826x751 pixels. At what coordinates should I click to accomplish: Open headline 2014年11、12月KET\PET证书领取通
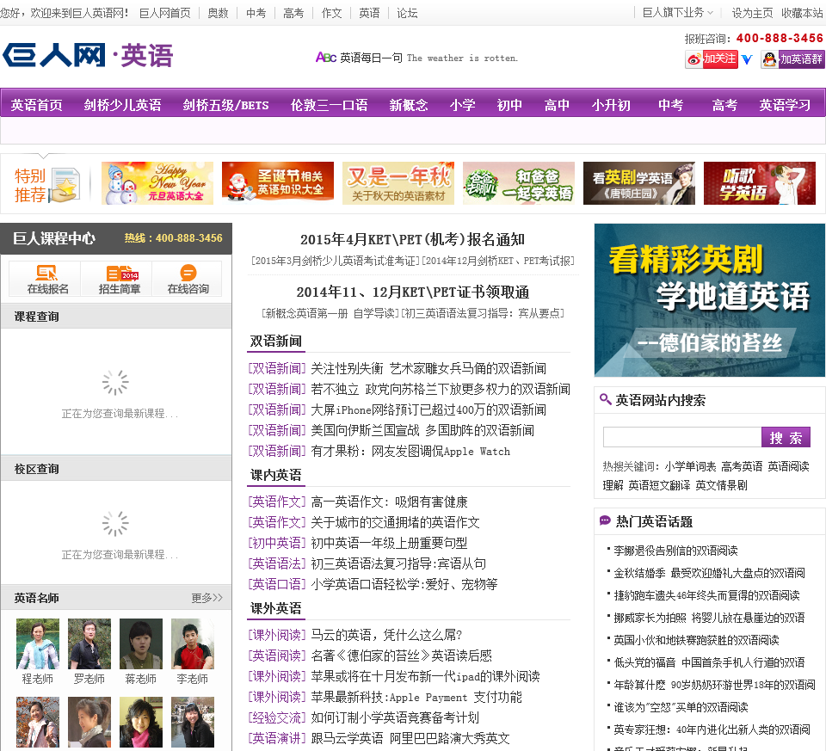tap(412, 292)
